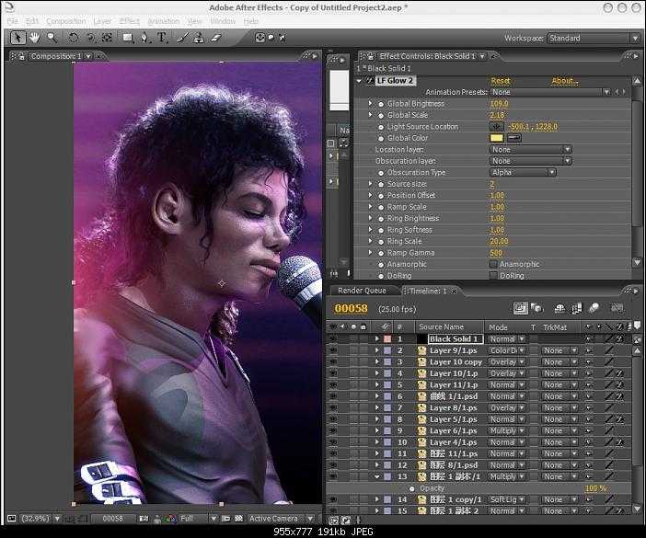This screenshot has width=646, height=538.
Task: Click the Reset link for LF Glow 2
Action: (501, 81)
